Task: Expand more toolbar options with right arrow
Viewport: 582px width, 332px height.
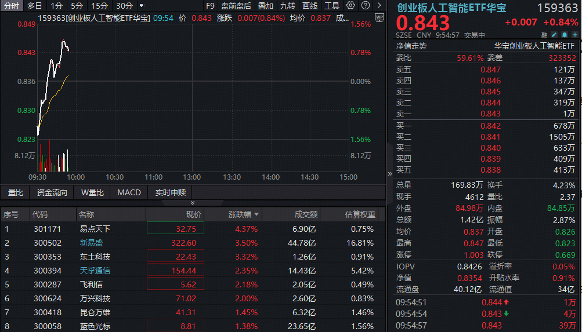Action: click(x=378, y=6)
